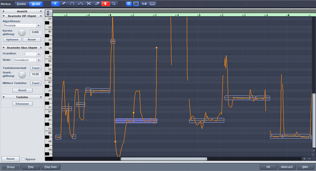Image resolution: width=316 pixels, height=171 pixels.
Task: Toggle the grid snap icon
Action: [x=129, y=4]
